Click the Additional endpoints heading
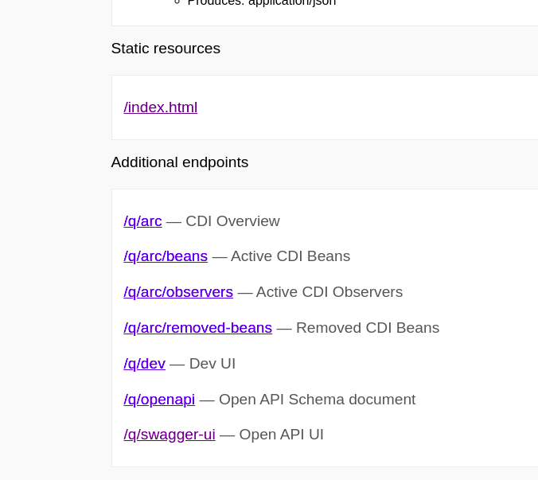Image resolution: width=538 pixels, height=480 pixels. (180, 162)
